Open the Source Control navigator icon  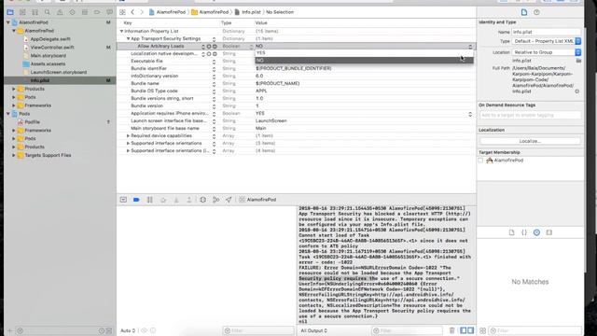(22, 12)
